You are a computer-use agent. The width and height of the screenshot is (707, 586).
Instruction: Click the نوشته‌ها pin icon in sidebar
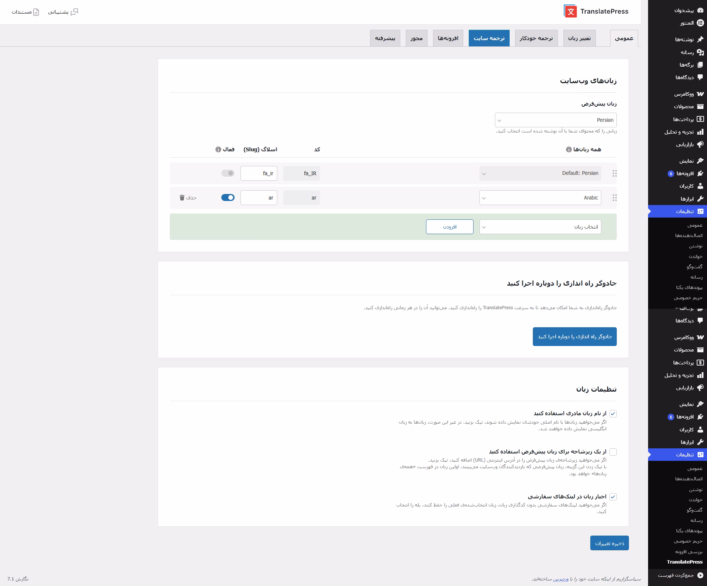click(700, 39)
